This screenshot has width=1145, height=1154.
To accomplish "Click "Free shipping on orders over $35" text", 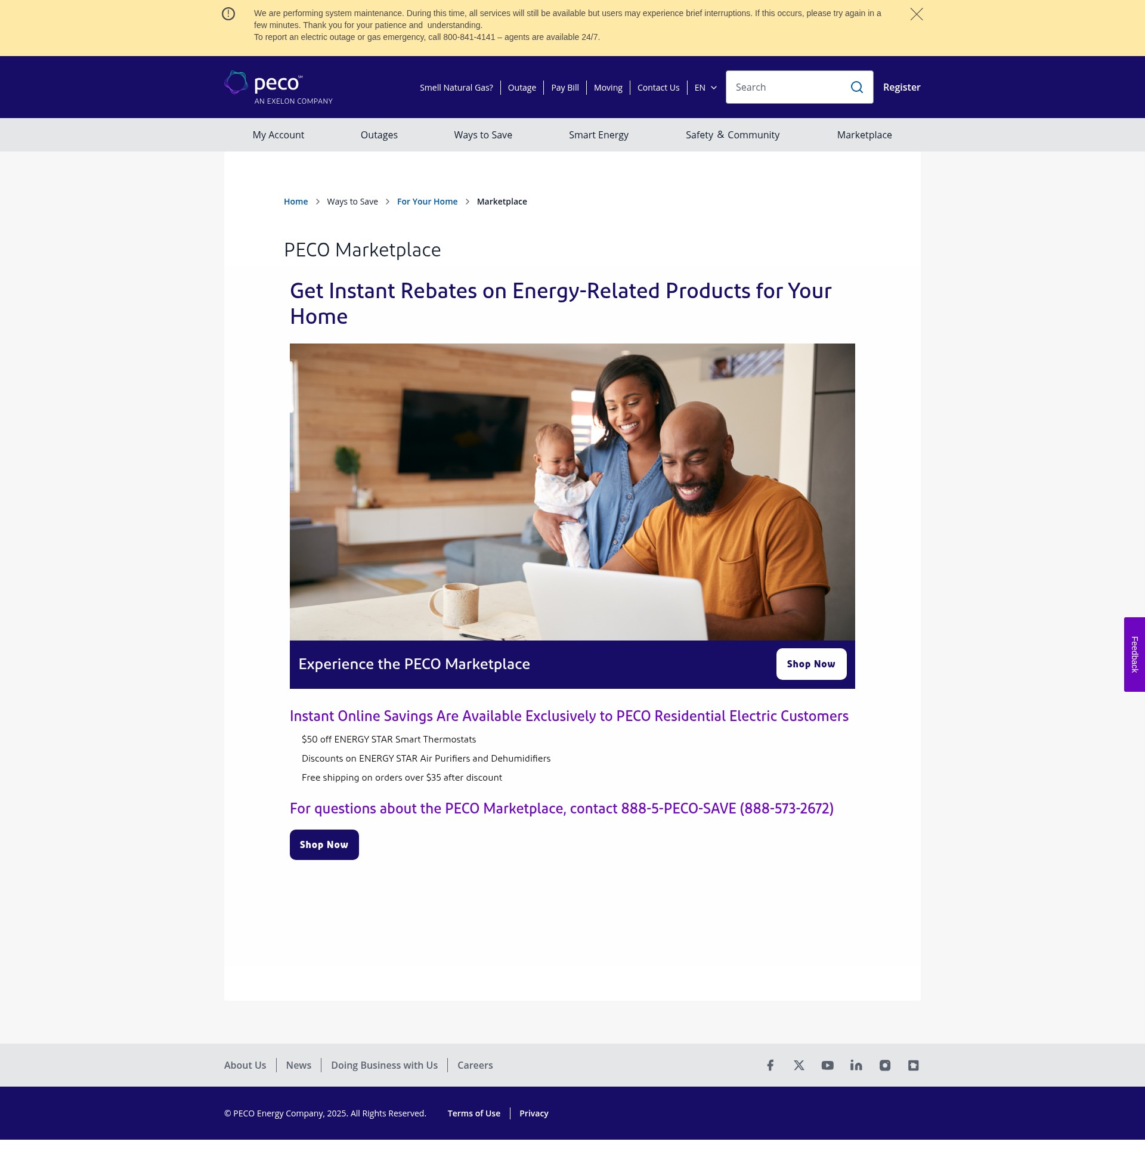I will pos(401,778).
